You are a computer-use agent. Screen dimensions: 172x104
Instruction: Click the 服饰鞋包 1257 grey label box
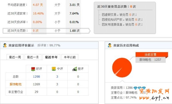click(x=150, y=60)
